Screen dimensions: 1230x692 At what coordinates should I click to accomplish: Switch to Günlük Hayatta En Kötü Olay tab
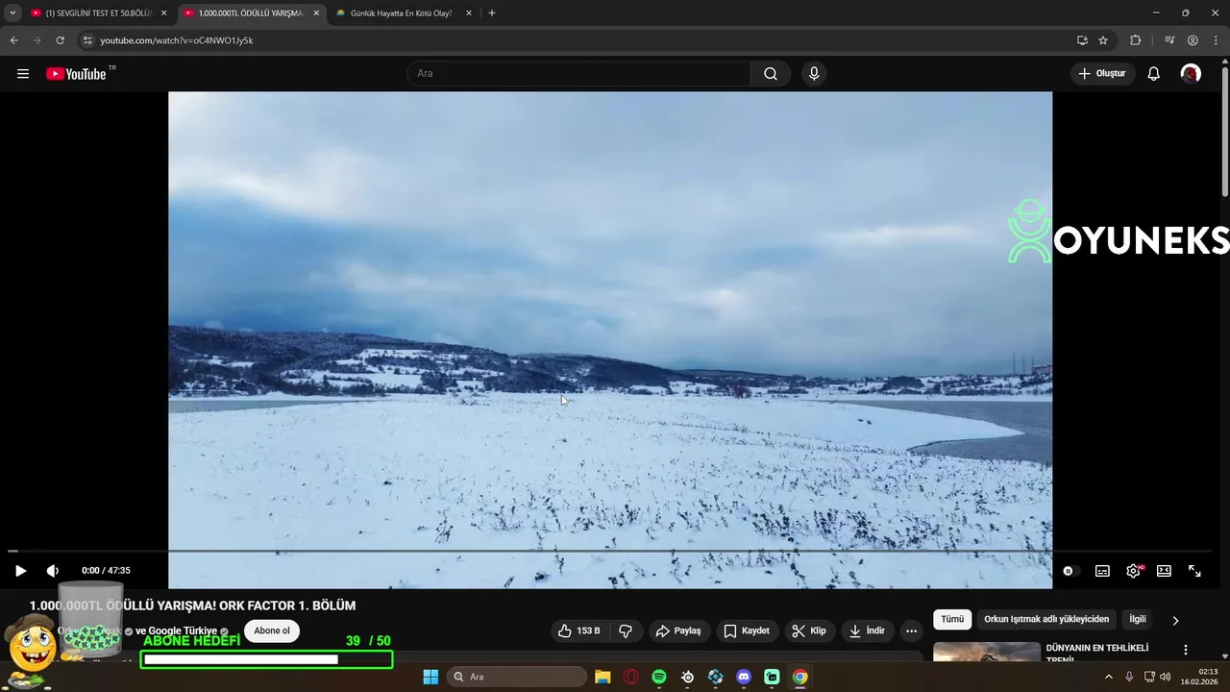(x=402, y=13)
